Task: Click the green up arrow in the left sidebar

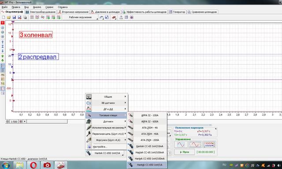Action: (x=3, y=56)
